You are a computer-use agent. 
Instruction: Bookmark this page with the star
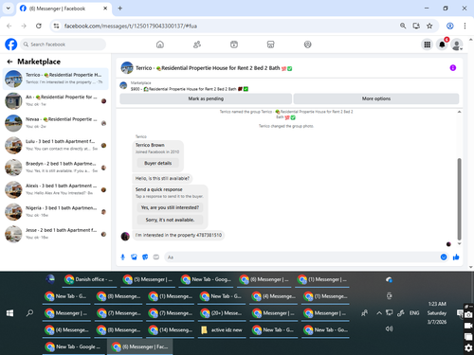(x=429, y=26)
